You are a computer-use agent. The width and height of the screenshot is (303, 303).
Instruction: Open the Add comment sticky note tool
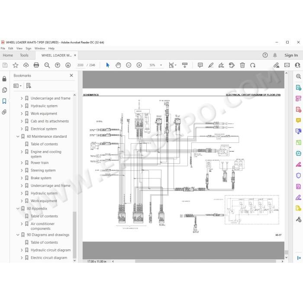click(200, 65)
